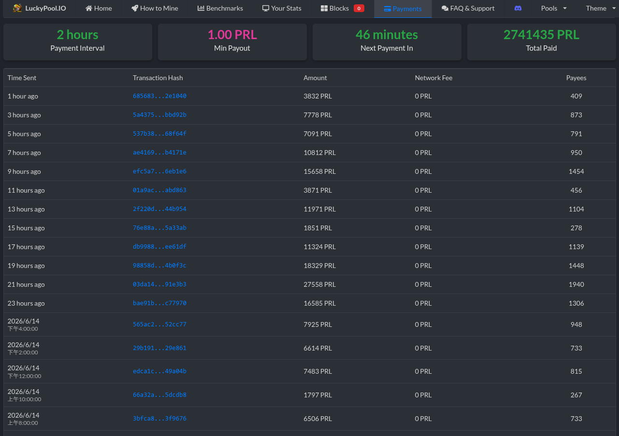Click the Benchmarks chart icon
This screenshot has height=436, width=619.
201,8
